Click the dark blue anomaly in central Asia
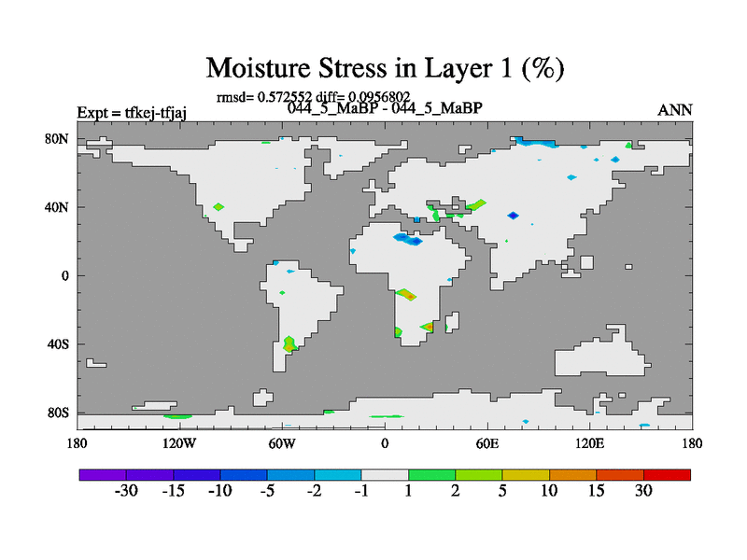 click(513, 216)
